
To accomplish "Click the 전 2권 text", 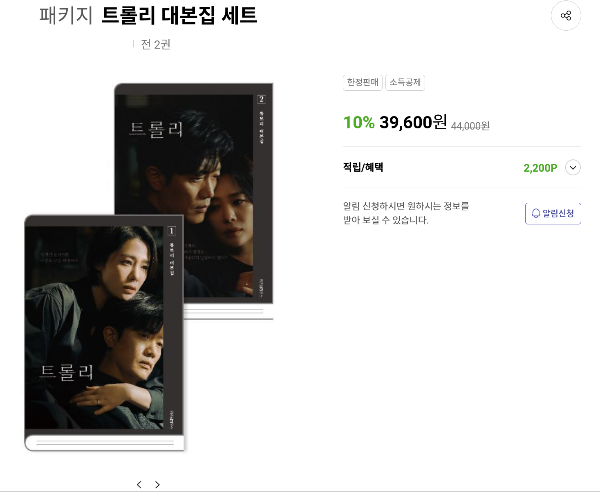I will tap(155, 44).
